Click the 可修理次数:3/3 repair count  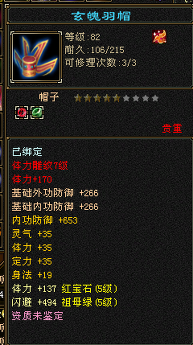click(100, 63)
